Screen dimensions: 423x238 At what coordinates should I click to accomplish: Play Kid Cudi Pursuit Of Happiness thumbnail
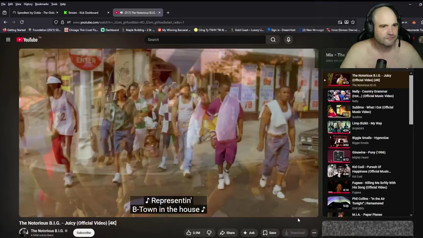point(339,171)
